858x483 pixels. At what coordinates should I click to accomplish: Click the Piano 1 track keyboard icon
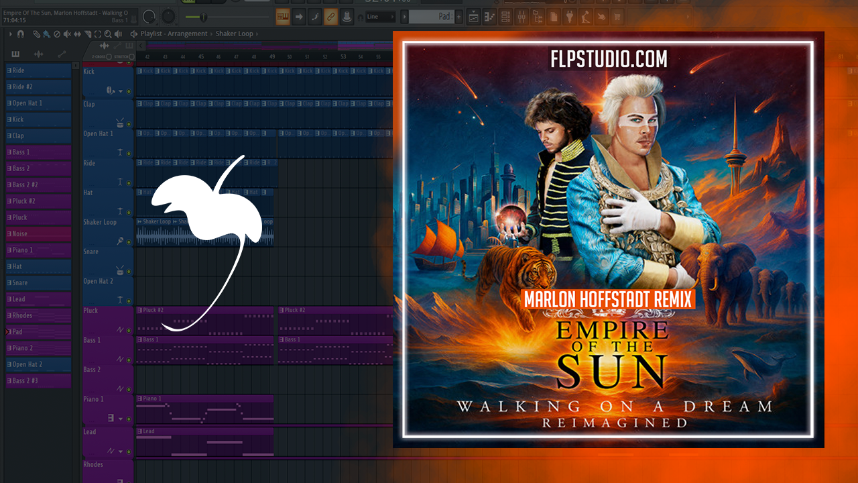coord(111,419)
